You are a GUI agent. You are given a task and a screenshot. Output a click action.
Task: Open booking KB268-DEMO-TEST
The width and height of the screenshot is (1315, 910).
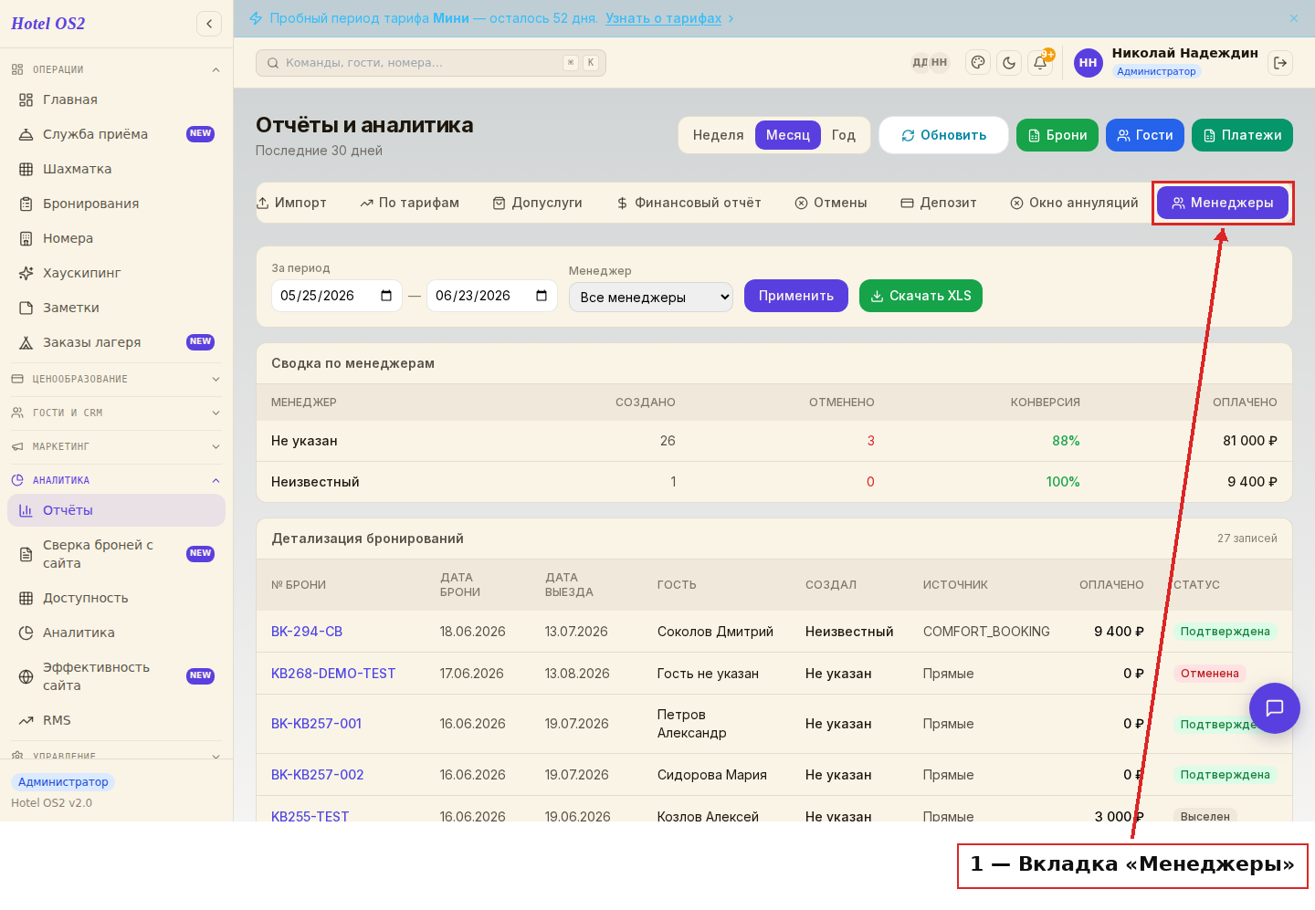click(x=333, y=674)
